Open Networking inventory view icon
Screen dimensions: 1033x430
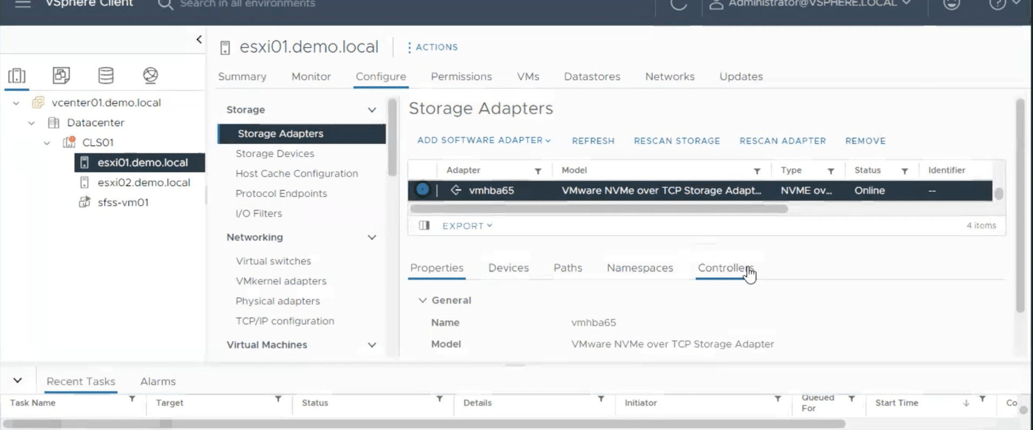151,75
